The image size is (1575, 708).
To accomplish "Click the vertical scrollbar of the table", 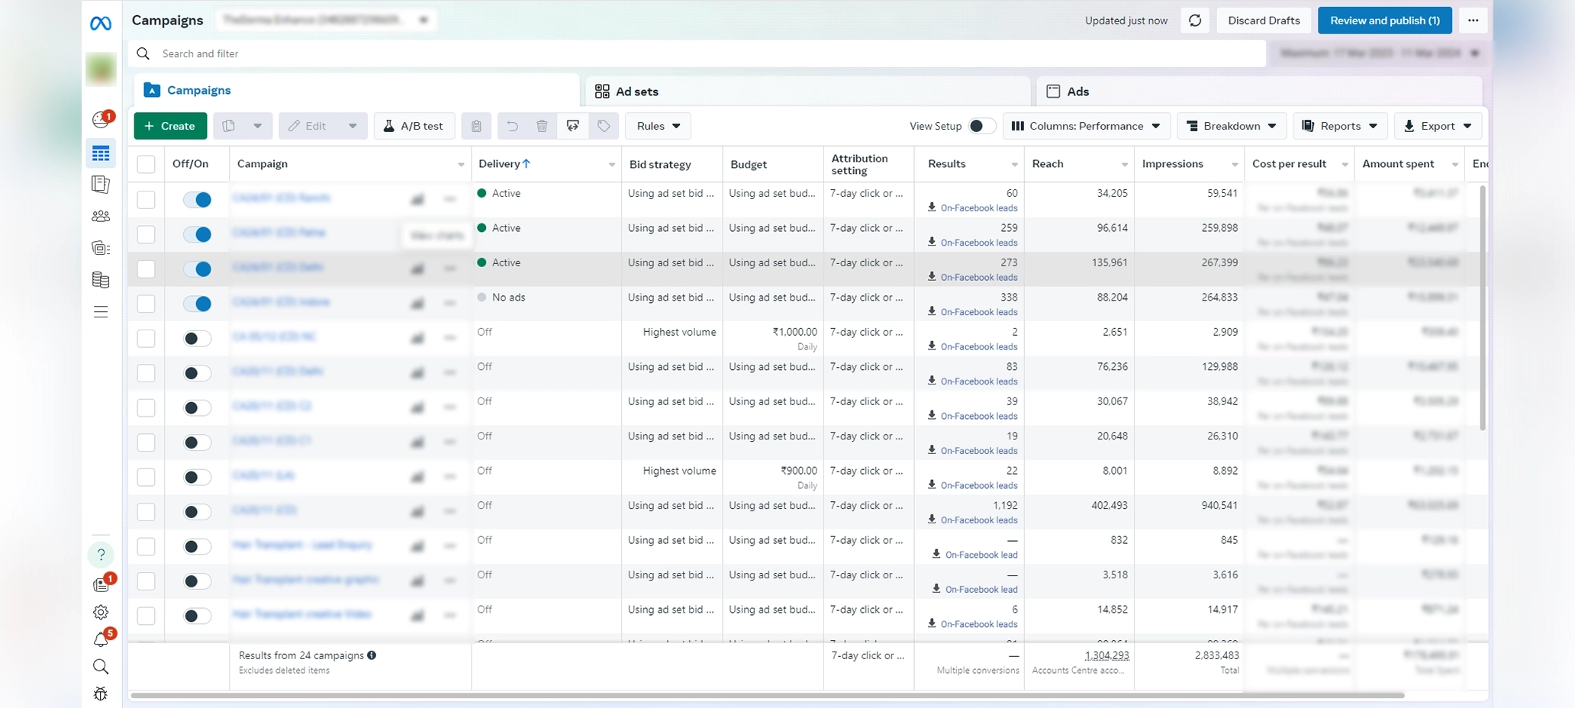I will click(x=1483, y=307).
